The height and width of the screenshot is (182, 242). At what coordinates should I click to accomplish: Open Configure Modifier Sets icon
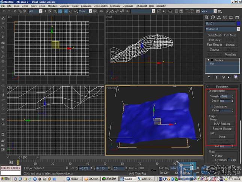click(236, 77)
